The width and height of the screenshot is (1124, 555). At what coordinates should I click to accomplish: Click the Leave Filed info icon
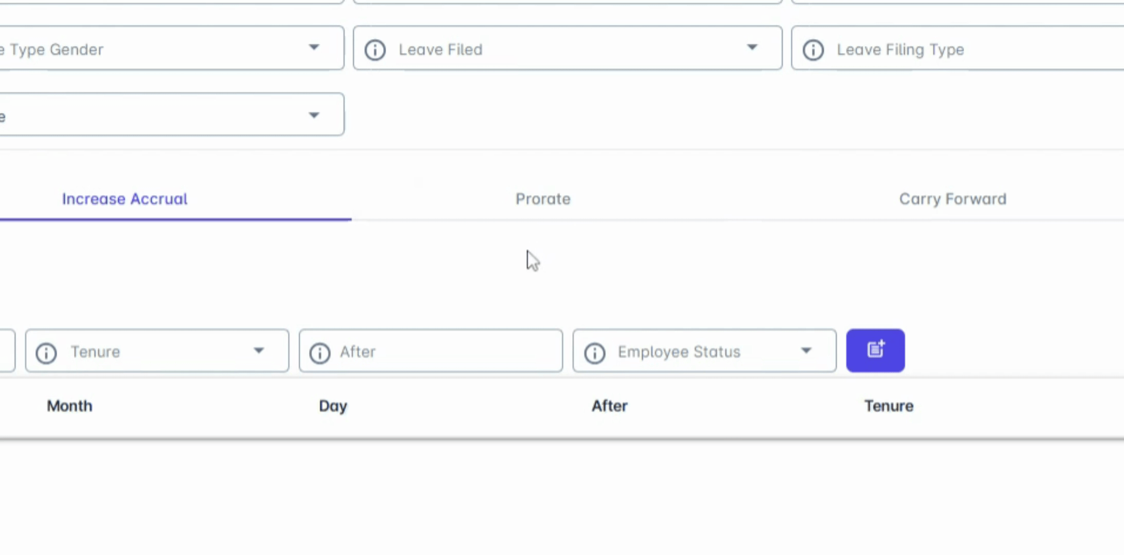(x=375, y=50)
